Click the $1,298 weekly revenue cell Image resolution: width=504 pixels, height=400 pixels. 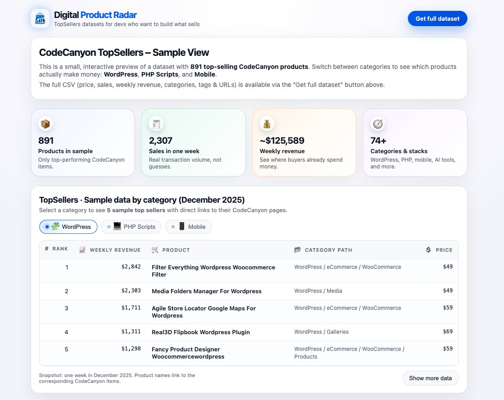131,348
